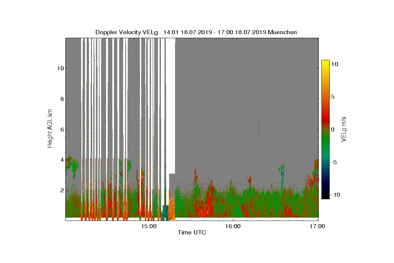The height and width of the screenshot is (263, 394).
Task: Click the wide white data gap before 15:20
Action: click(170, 105)
